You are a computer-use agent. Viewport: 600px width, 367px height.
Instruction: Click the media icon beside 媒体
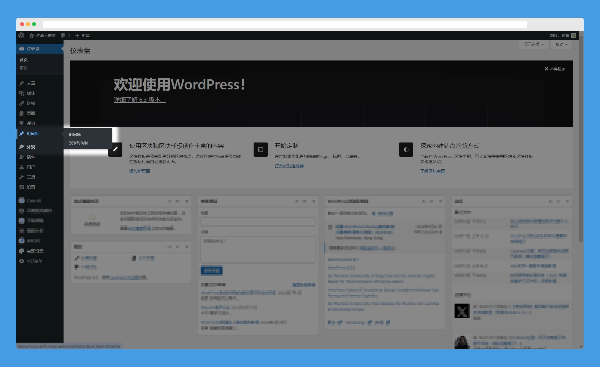22,93
